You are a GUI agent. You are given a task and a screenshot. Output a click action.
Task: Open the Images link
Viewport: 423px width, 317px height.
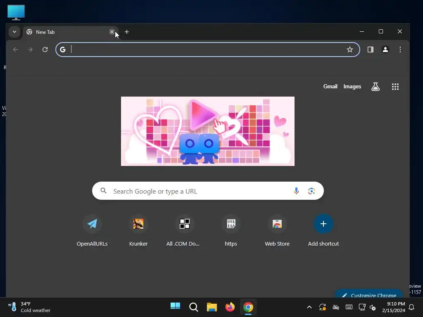(x=352, y=87)
